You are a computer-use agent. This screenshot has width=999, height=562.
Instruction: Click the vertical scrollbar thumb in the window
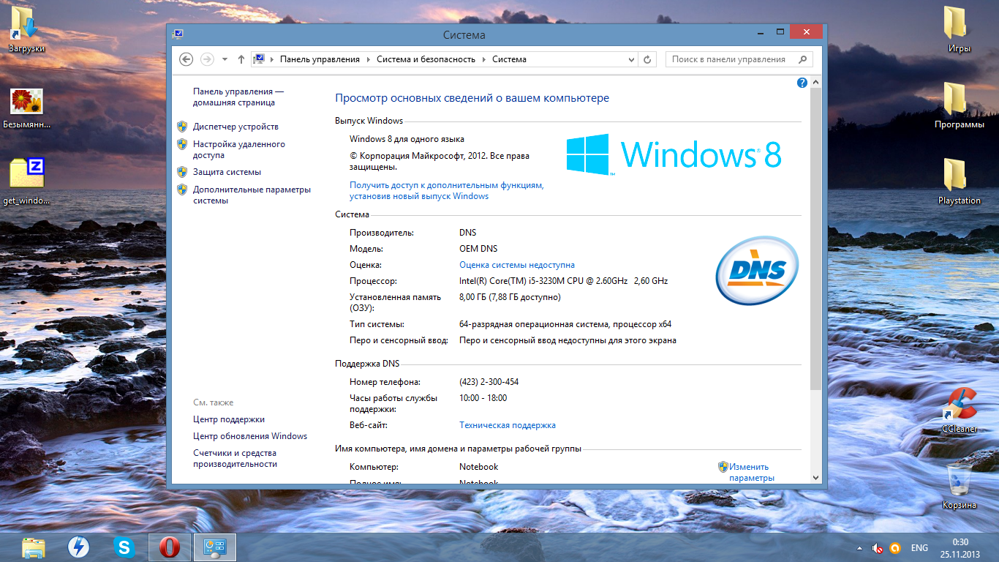point(815,239)
